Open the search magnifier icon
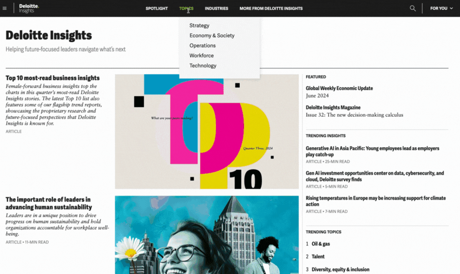The width and height of the screenshot is (460, 274). pos(412,8)
